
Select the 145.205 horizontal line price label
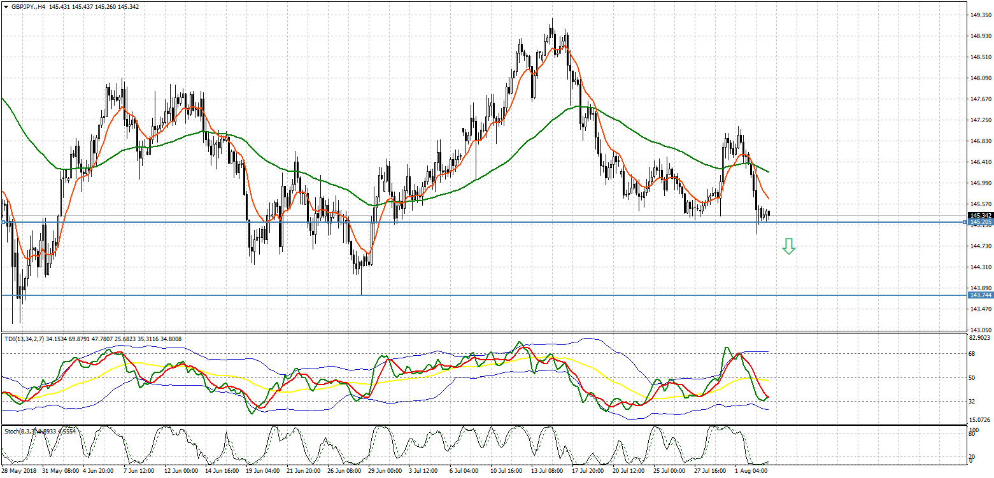tap(980, 223)
